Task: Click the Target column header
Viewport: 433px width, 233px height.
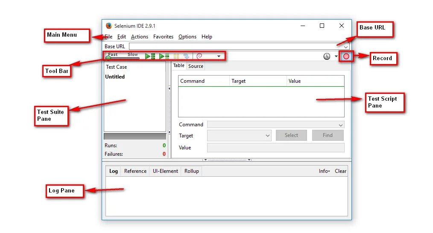Action: click(258, 81)
